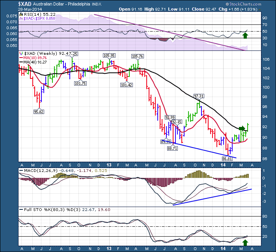Click the bottom axis '14' year marker
This screenshot has height=252, width=276.
point(223,249)
